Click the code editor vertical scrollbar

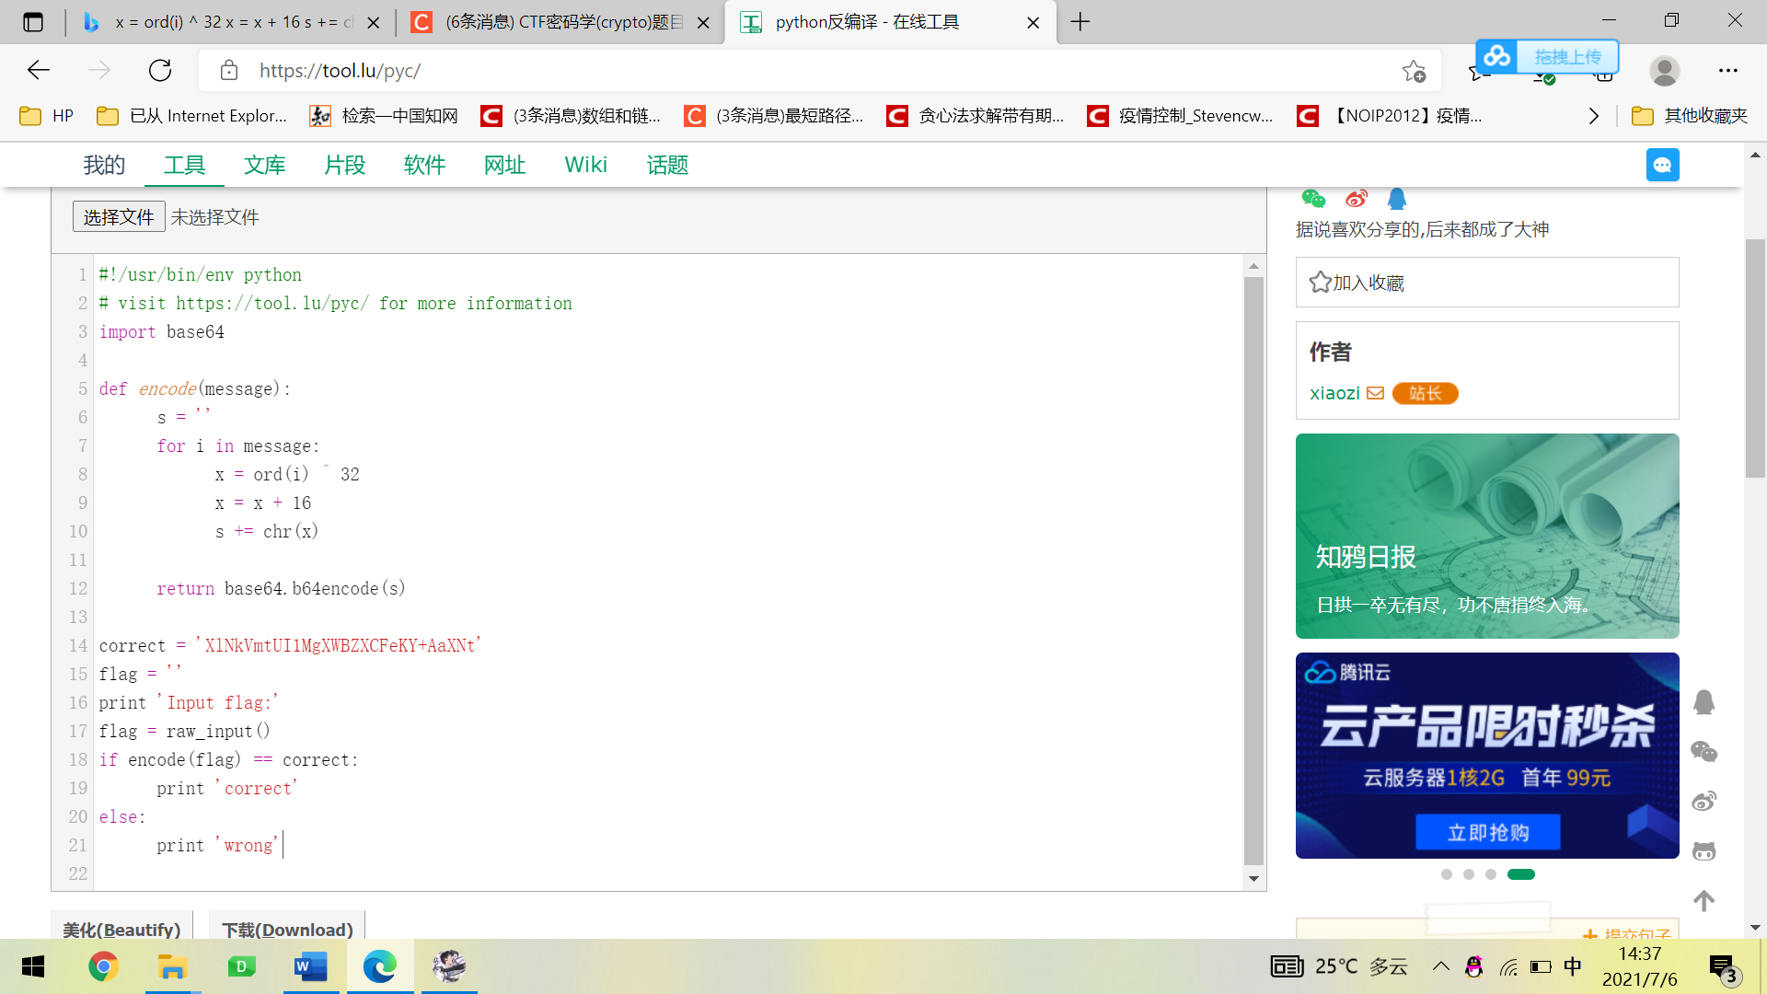click(x=1253, y=571)
